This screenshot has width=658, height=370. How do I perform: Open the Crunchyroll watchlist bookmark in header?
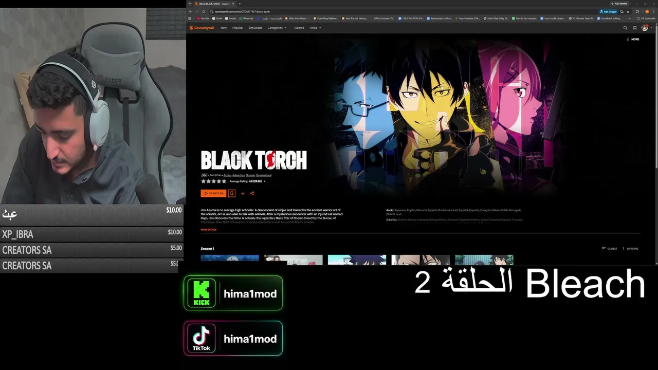[x=635, y=28]
